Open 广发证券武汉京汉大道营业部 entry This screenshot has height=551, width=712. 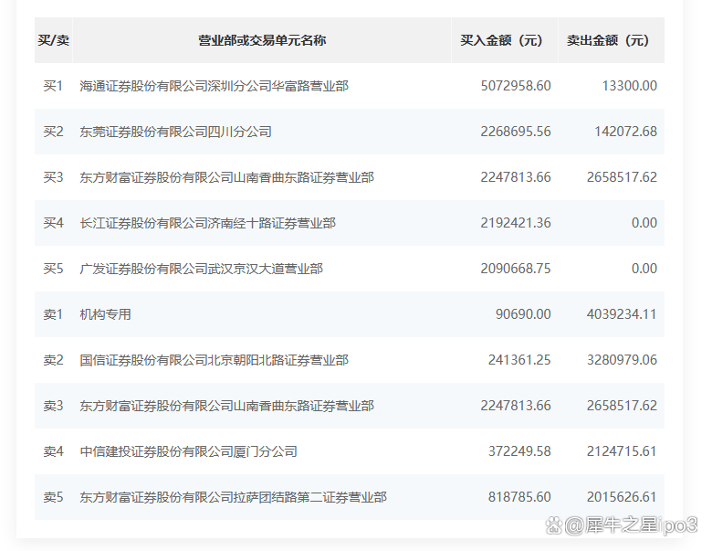tap(201, 269)
